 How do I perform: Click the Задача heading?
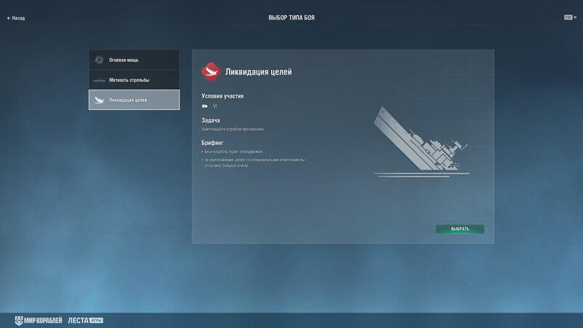point(211,120)
